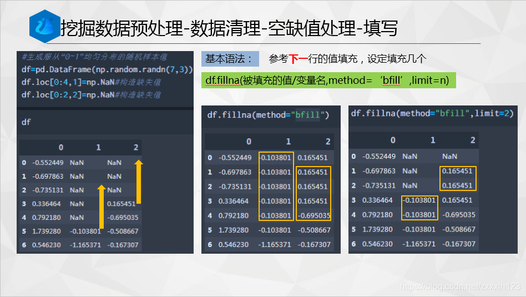Click -0.167307 in the limit=2 table
The width and height of the screenshot is (526, 297).
(458, 244)
